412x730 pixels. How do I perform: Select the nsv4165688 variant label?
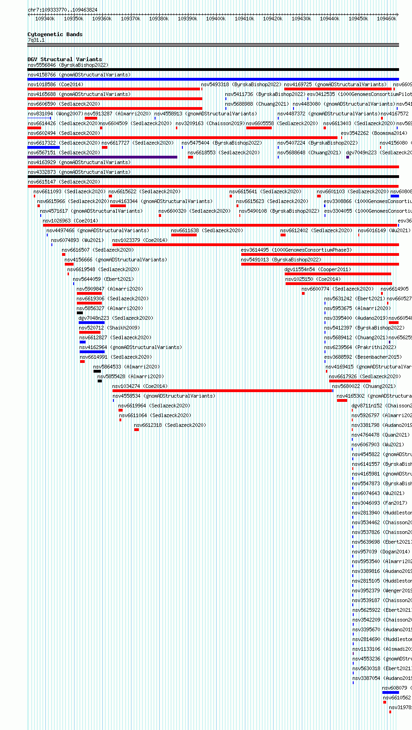pyautogui.click(x=79, y=94)
